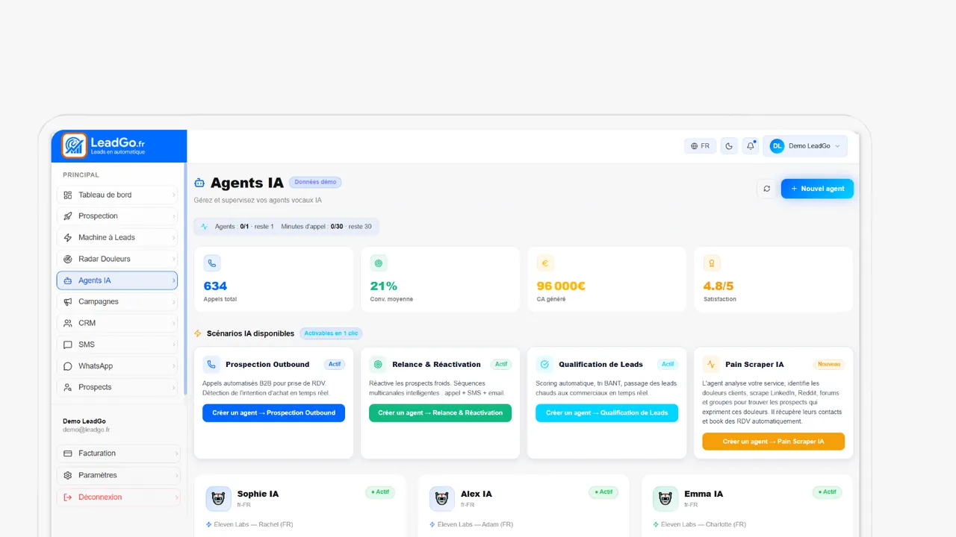Click the sidebar vertical scrollbar

tap(184, 278)
